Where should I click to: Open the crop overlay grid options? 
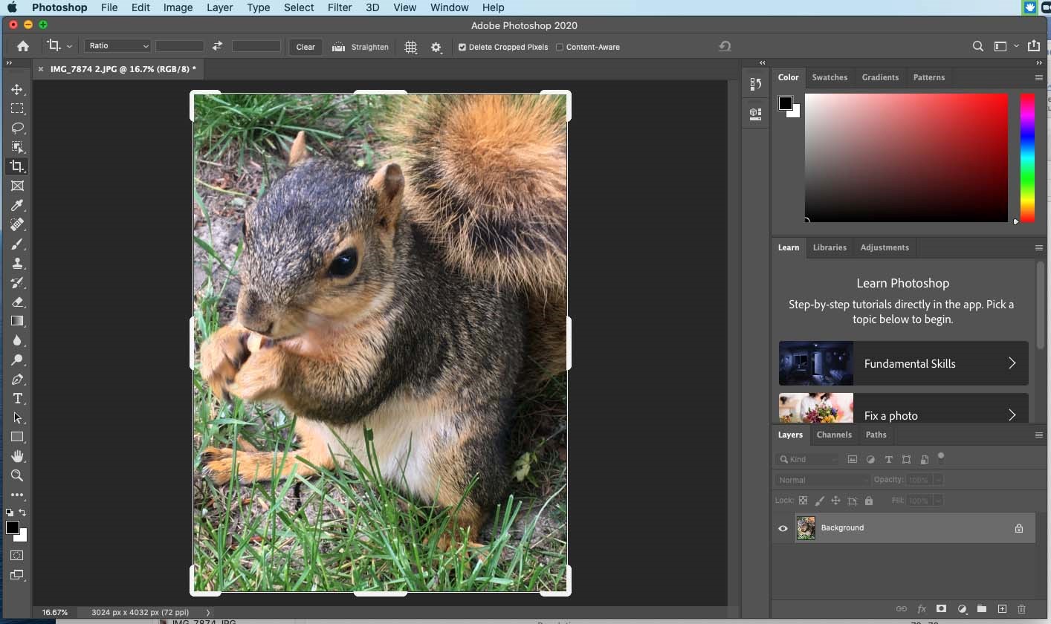410,47
